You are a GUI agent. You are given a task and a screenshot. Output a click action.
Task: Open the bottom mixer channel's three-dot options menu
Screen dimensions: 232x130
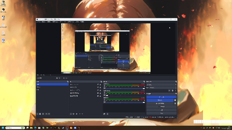[105, 100]
